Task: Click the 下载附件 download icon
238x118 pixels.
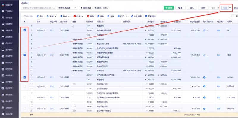Action: tap(146, 16)
